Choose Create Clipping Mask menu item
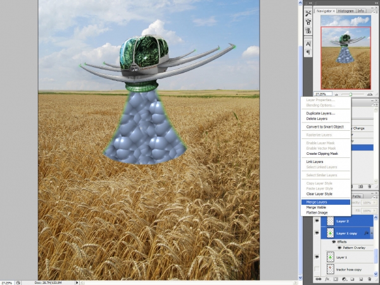380x285 pixels. coord(326,154)
